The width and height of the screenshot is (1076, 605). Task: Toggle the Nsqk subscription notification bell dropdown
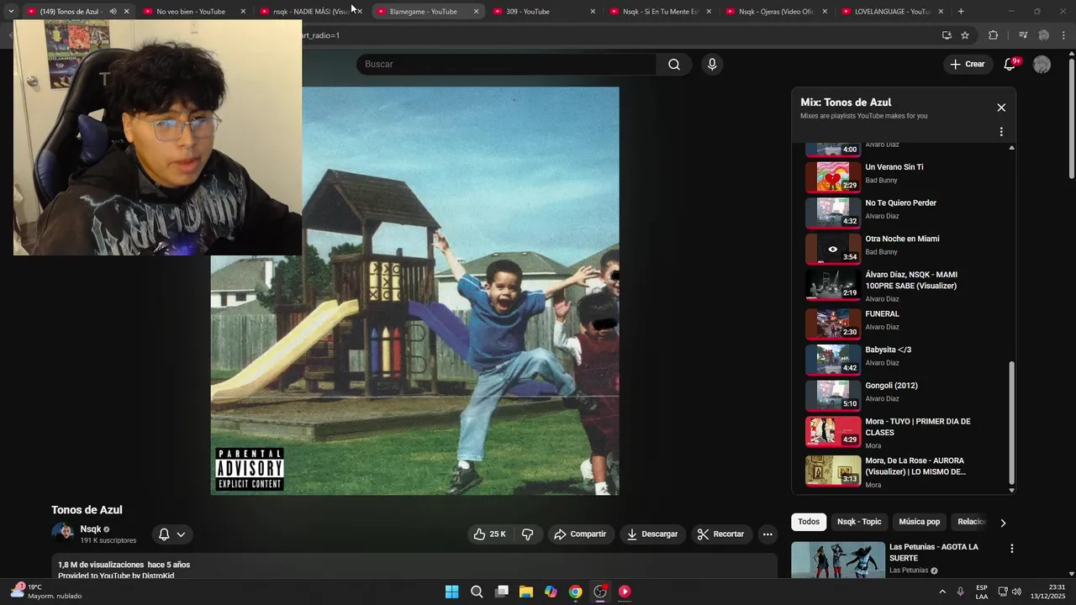click(x=171, y=534)
